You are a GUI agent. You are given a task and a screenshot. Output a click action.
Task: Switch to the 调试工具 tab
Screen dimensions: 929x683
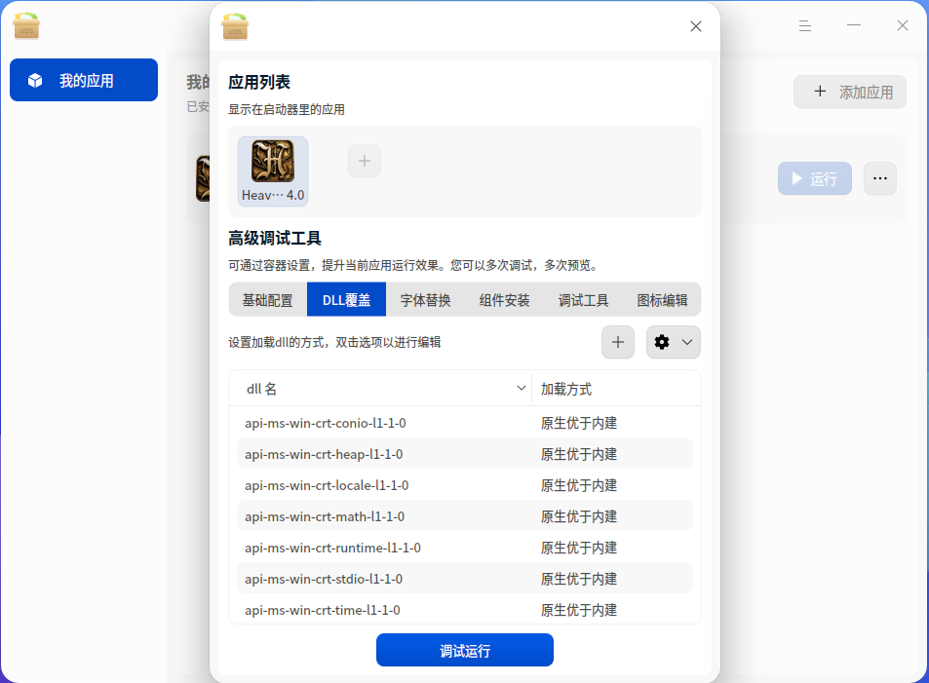[583, 300]
